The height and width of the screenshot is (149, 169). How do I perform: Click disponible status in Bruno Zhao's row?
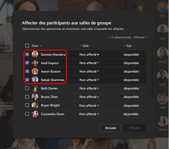pos(131,97)
